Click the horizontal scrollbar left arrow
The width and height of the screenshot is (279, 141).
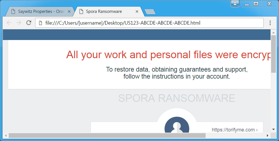(6, 135)
